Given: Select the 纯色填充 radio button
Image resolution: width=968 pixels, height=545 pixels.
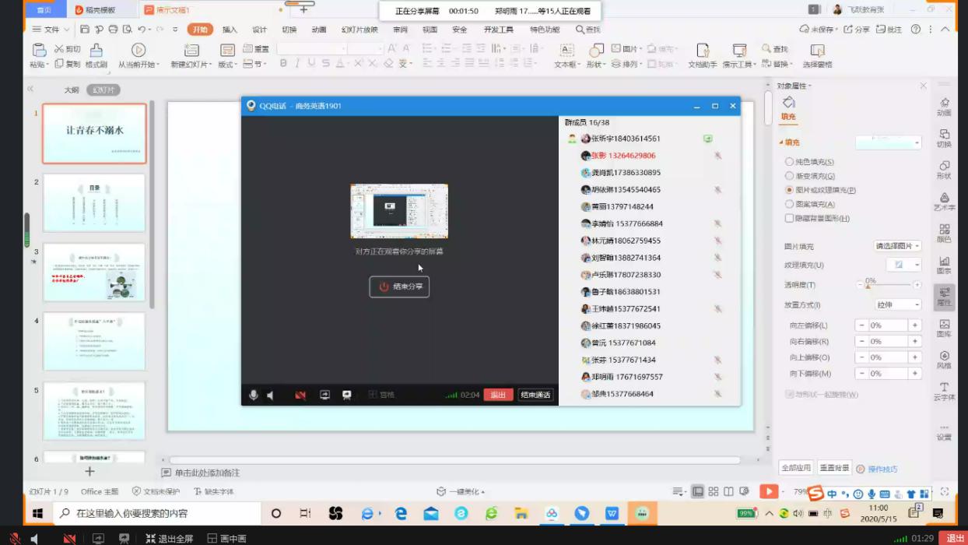Looking at the screenshot, I should [x=790, y=162].
